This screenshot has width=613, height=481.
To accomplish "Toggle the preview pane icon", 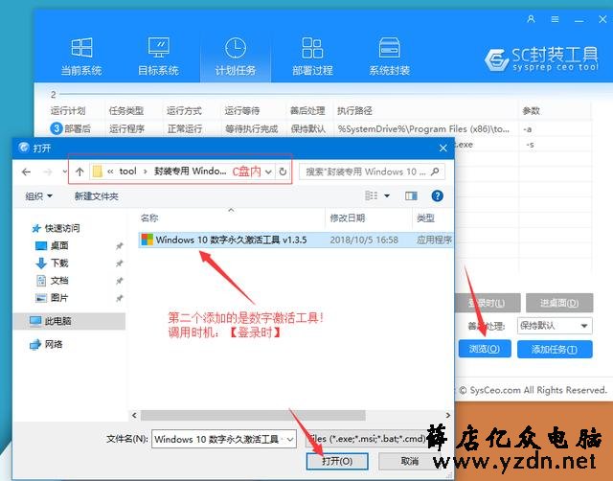I will [x=411, y=195].
